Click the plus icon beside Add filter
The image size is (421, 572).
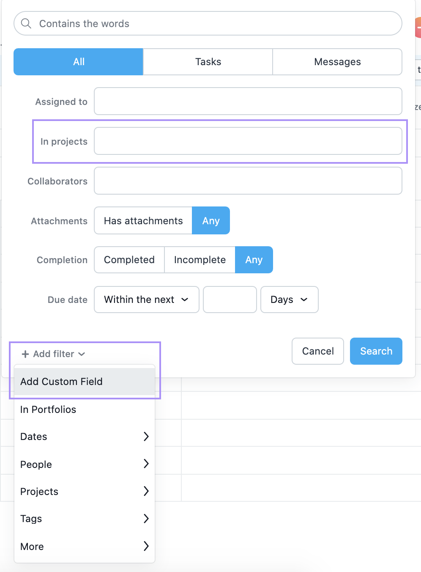click(25, 354)
